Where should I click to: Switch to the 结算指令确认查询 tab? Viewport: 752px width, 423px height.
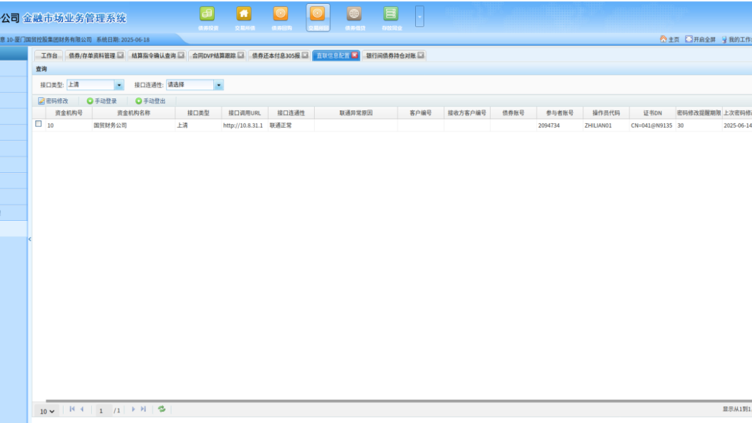pos(154,56)
